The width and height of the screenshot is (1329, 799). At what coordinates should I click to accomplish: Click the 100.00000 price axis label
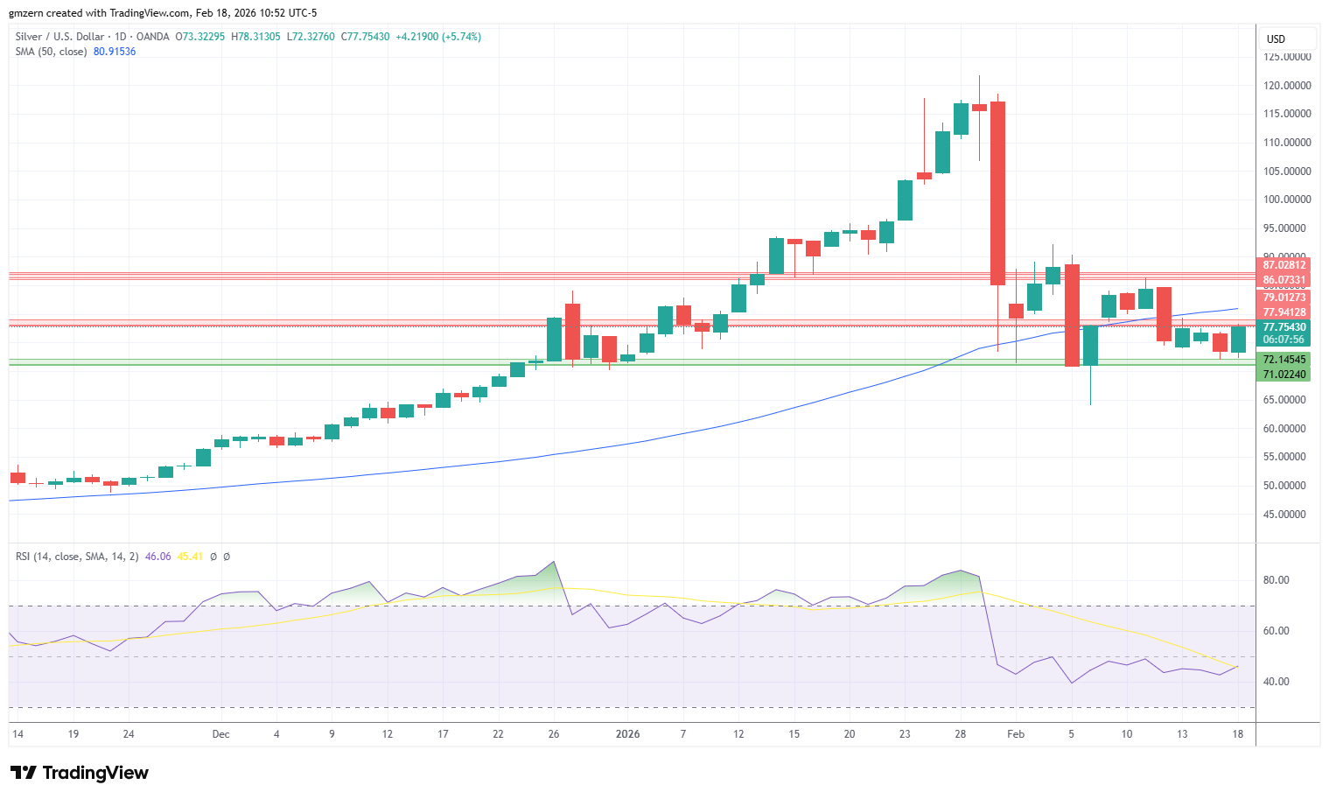point(1287,200)
